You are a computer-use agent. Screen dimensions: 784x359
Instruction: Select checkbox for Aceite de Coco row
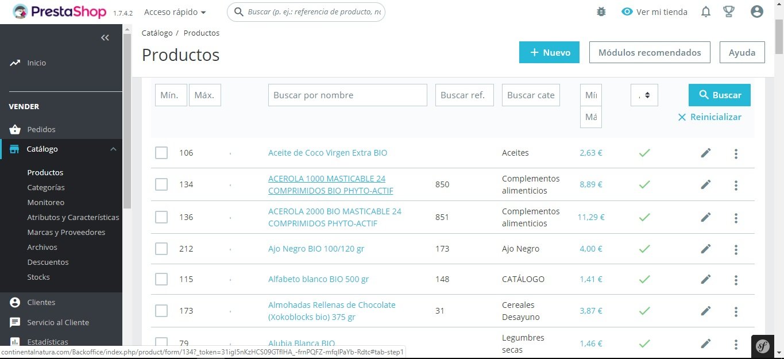coord(161,153)
